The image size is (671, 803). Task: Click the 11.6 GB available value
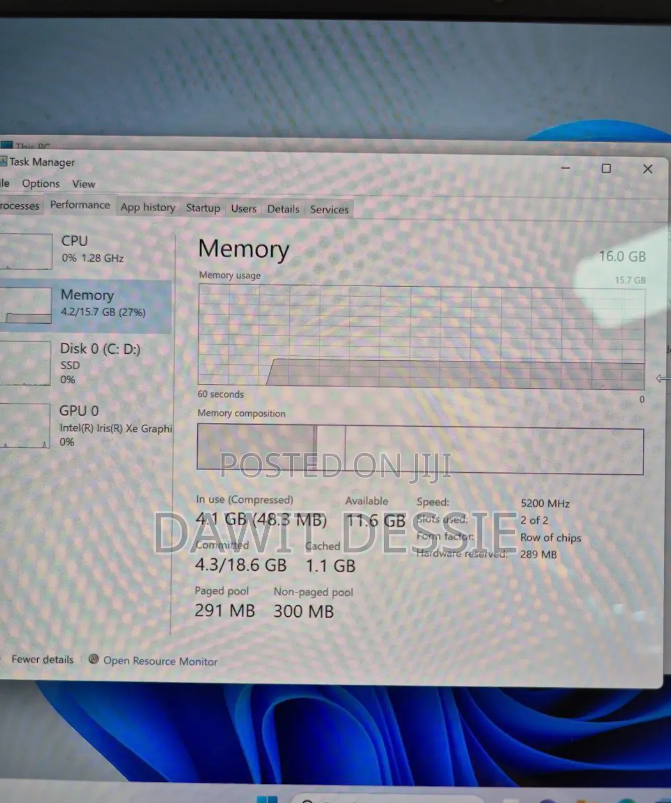(x=376, y=520)
